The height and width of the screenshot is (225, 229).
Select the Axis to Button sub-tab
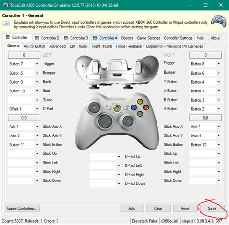[x=34, y=46]
